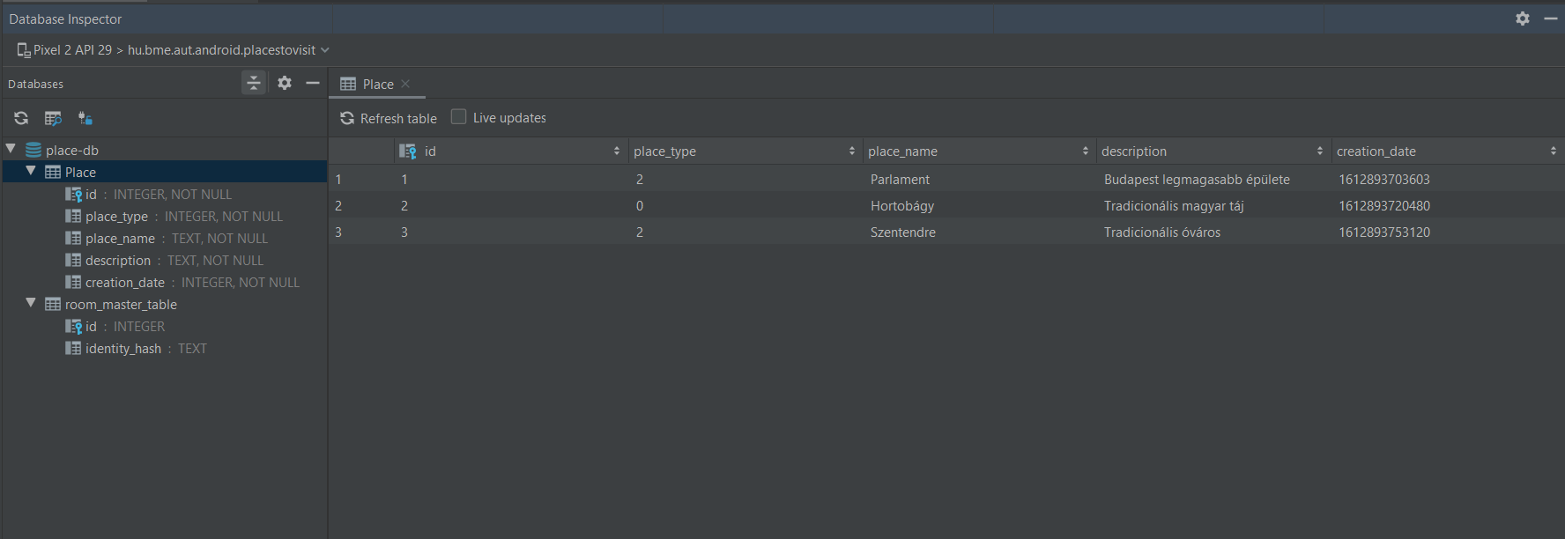Image resolution: width=1565 pixels, height=539 pixels.
Task: Open Databases panel settings gear
Action: [x=285, y=83]
